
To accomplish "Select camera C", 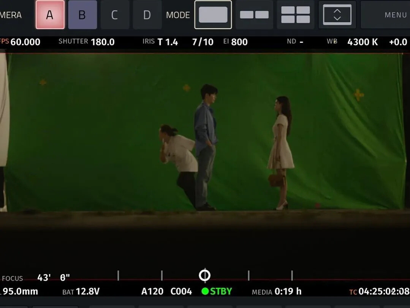I will coord(115,15).
